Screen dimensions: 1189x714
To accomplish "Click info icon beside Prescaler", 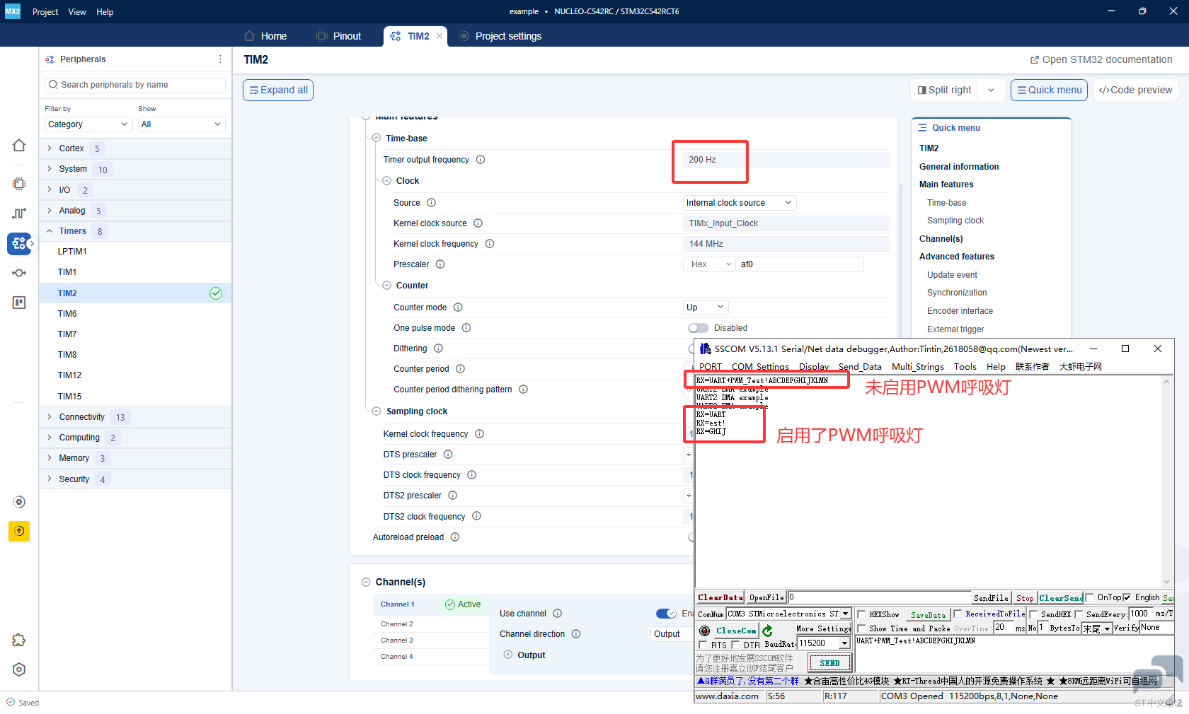I will tap(440, 264).
